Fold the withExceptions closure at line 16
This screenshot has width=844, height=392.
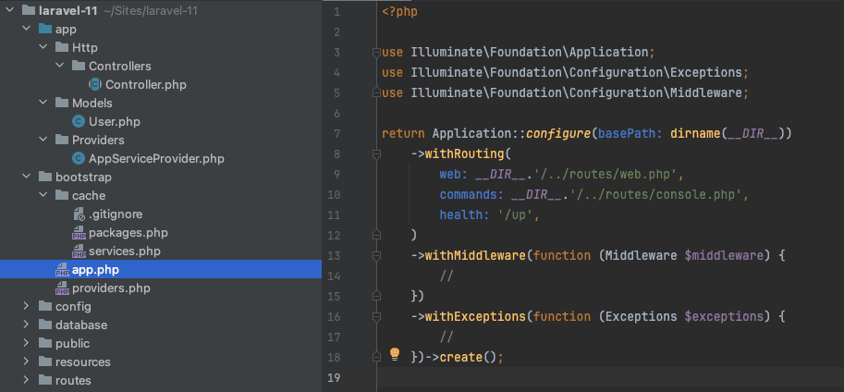pyautogui.click(x=376, y=316)
